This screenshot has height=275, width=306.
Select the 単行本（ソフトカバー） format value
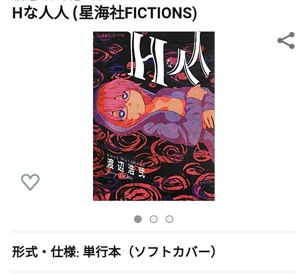[x=149, y=252]
